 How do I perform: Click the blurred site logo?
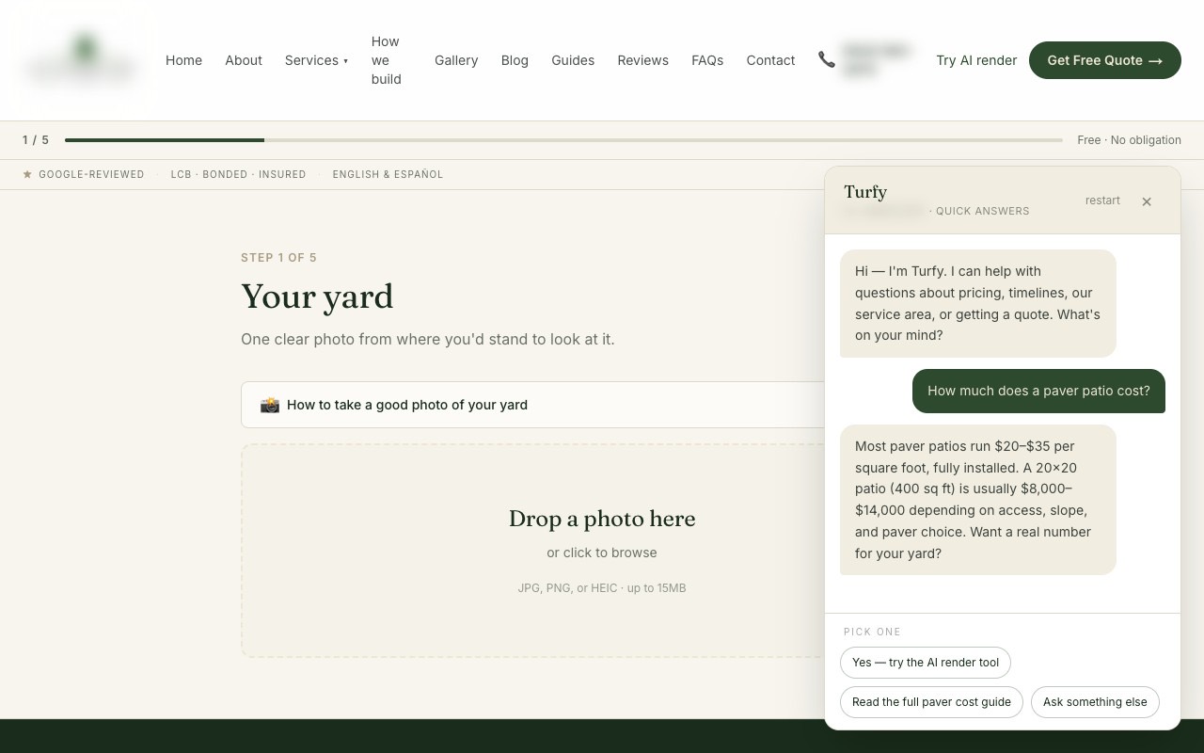tap(82, 59)
